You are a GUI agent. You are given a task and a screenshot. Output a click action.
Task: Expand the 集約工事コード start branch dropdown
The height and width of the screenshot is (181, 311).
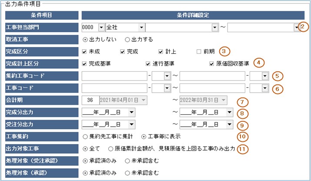(x=166, y=76)
